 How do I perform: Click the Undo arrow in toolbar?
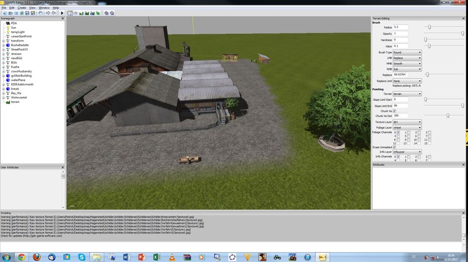[48, 13]
